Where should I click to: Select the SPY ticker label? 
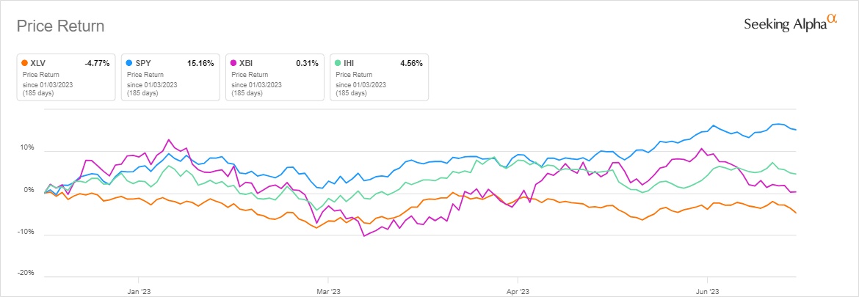(x=142, y=64)
